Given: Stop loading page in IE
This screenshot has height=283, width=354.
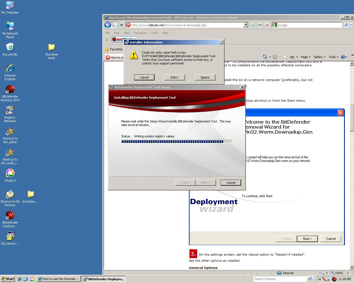Looking at the screenshot, I should (267, 25).
